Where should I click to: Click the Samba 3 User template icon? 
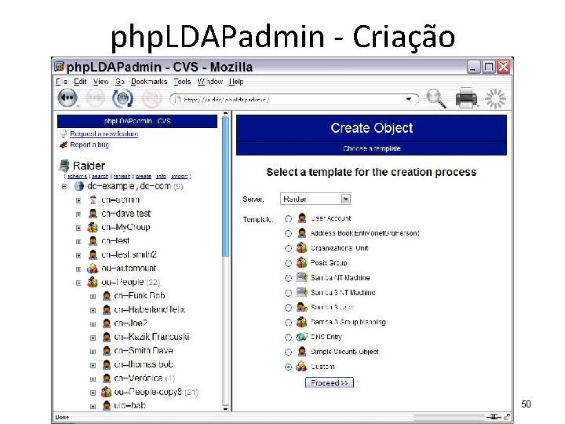pos(301,307)
